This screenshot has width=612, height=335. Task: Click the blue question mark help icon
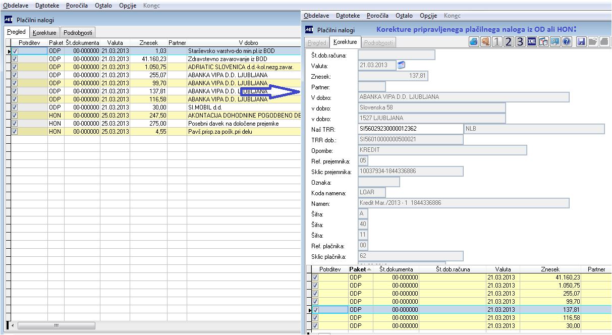(x=567, y=42)
